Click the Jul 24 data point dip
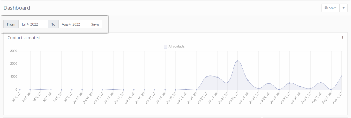 coord(227,83)
